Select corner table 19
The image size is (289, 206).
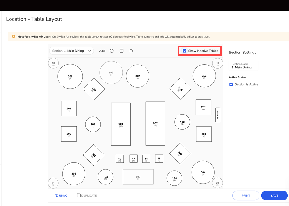(218, 63)
